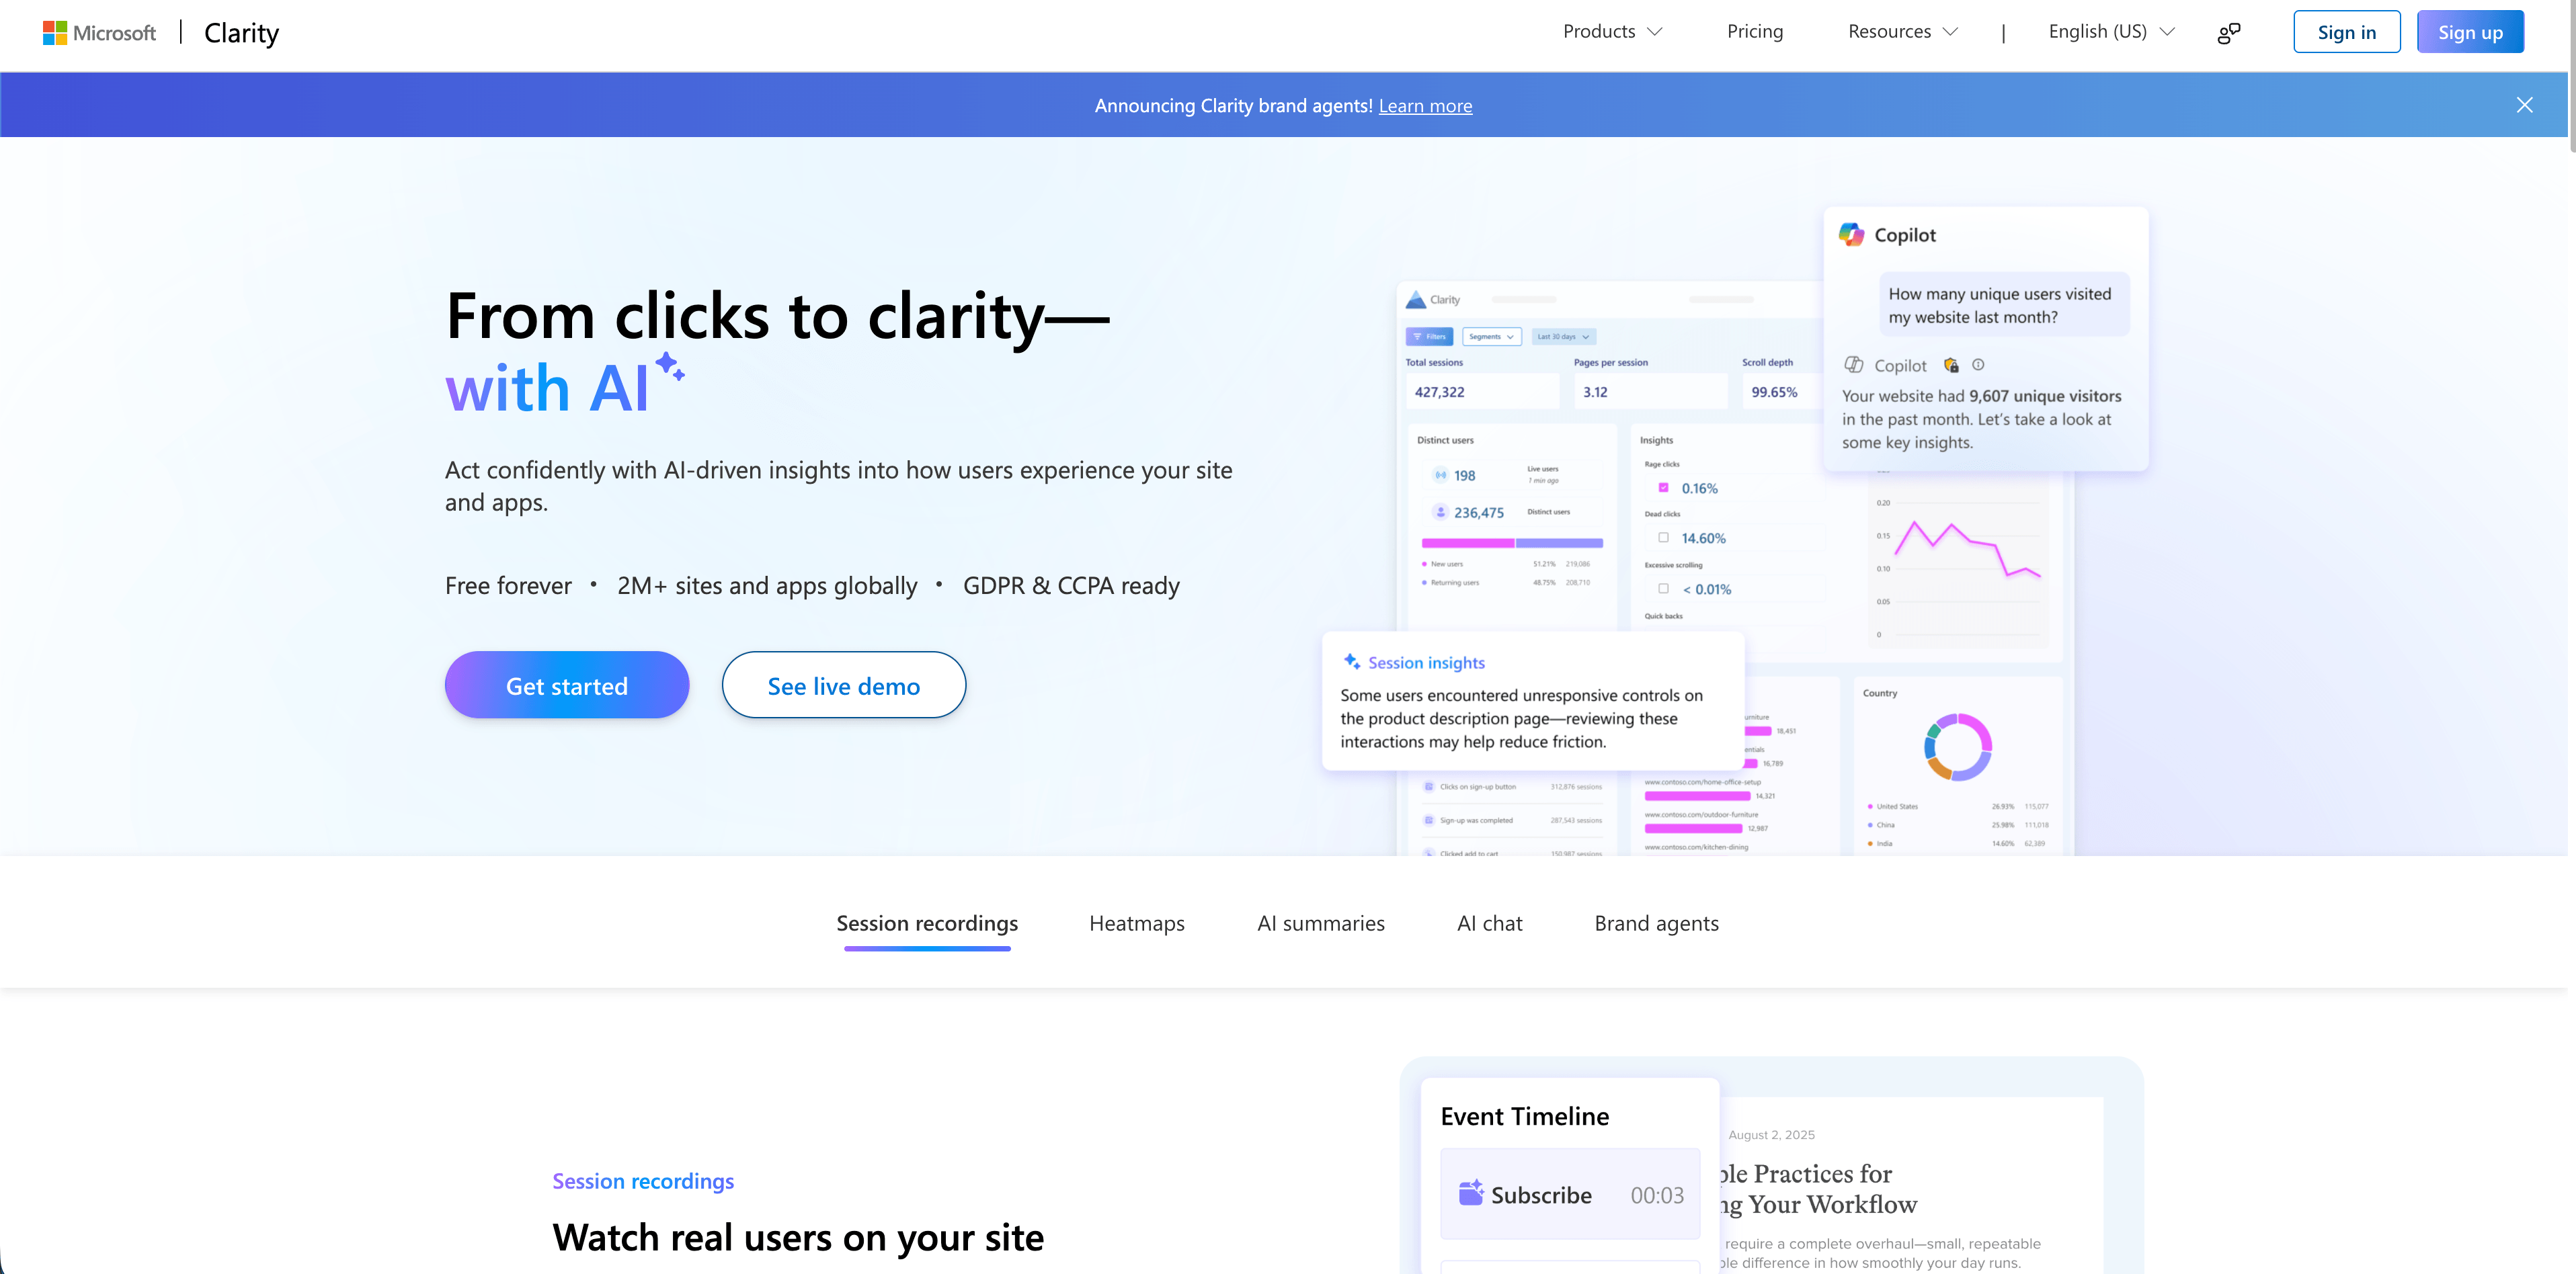Click the Pages per session 3.12 value

pos(1595,392)
